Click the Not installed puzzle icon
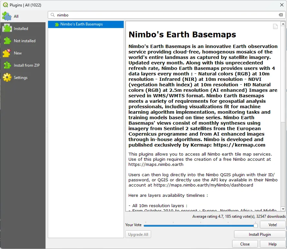The width and height of the screenshot is (287, 249). point(7,41)
